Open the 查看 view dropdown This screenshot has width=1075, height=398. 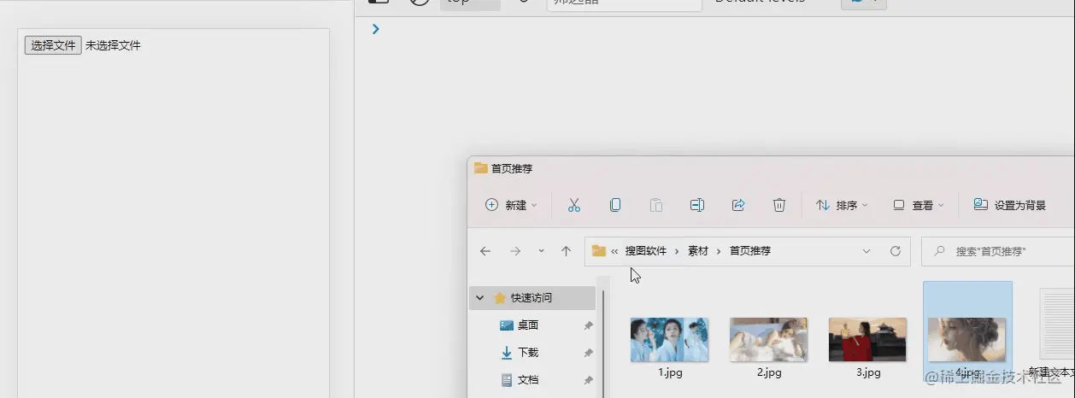[919, 205]
